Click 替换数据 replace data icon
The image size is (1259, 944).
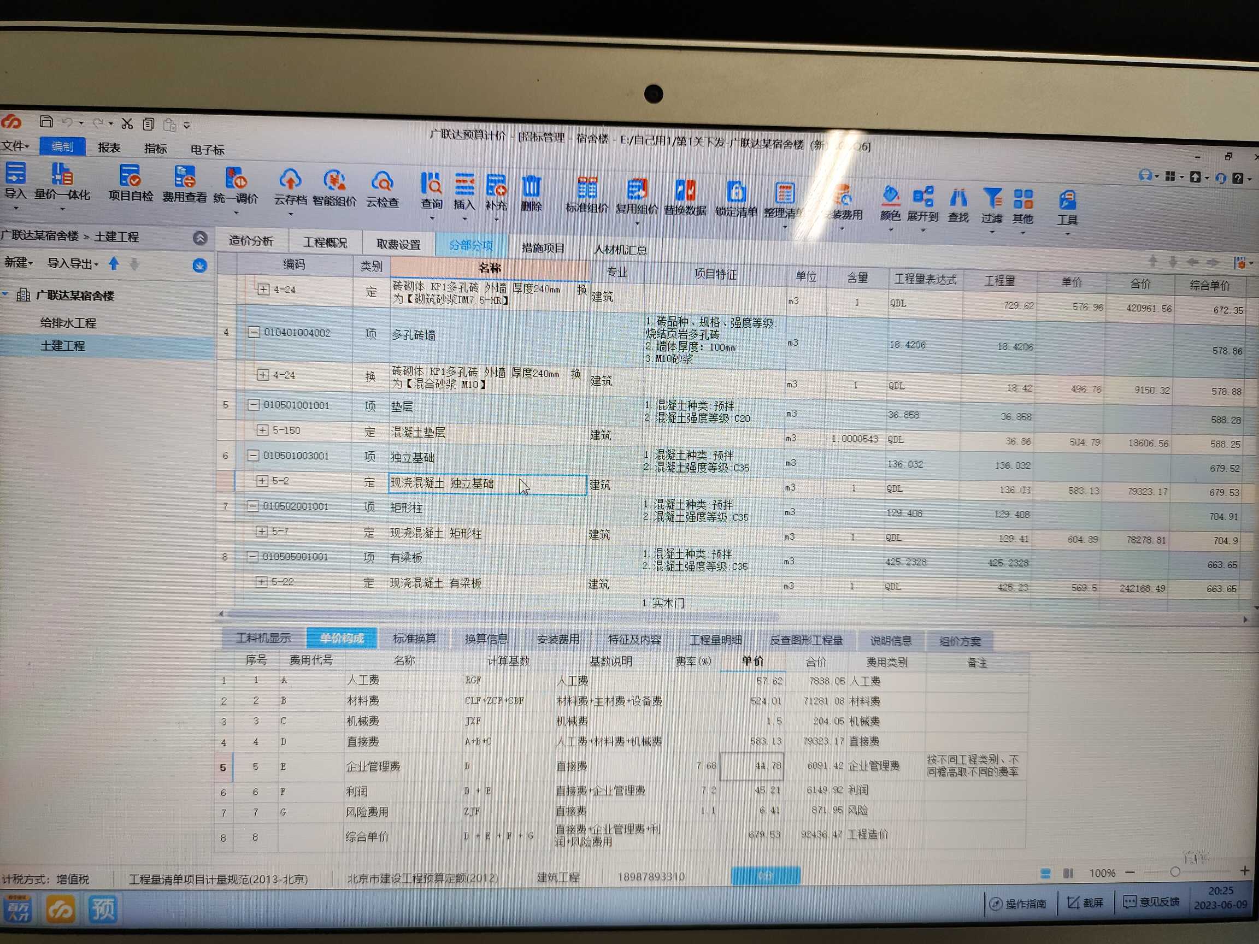point(685,191)
